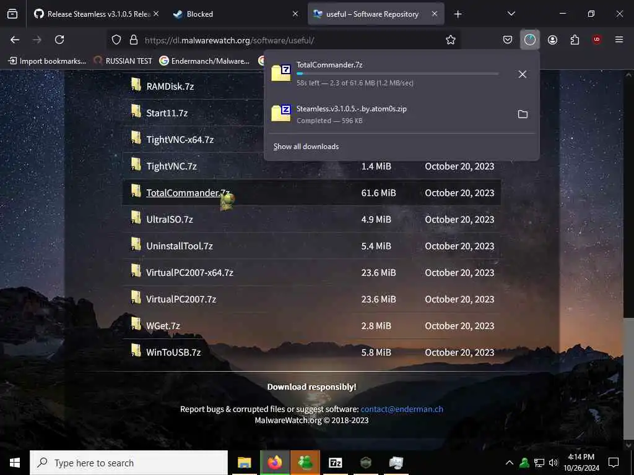Switch to Release Steamless GitHub tab

pos(97,14)
